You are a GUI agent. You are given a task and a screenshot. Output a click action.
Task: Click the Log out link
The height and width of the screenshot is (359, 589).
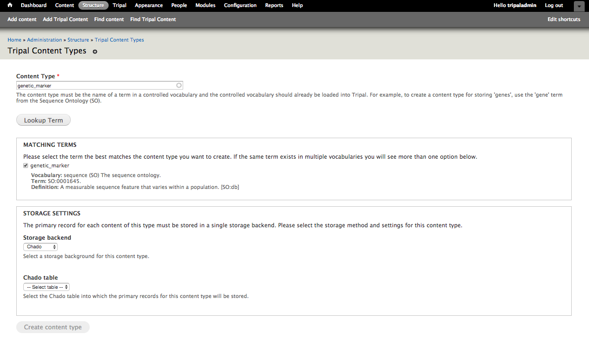coord(554,5)
